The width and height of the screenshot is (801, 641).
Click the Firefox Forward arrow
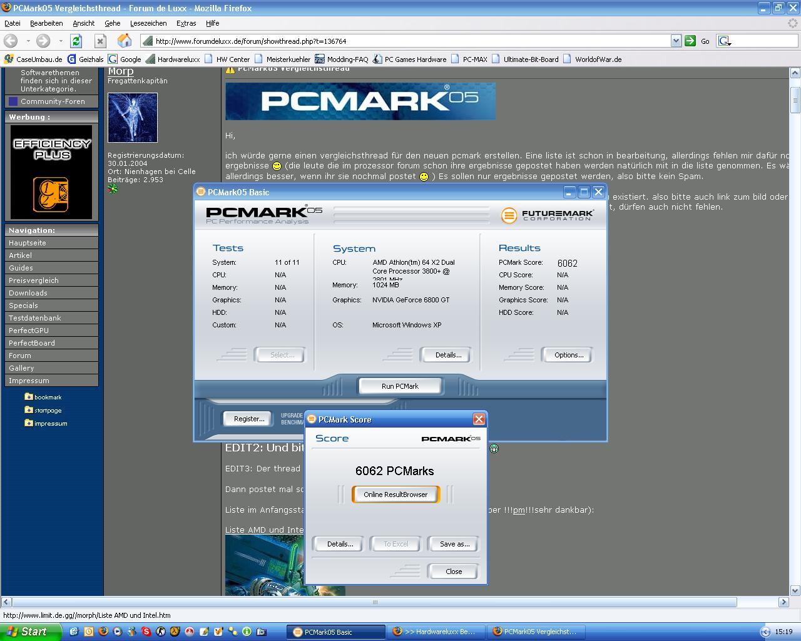[x=43, y=41]
